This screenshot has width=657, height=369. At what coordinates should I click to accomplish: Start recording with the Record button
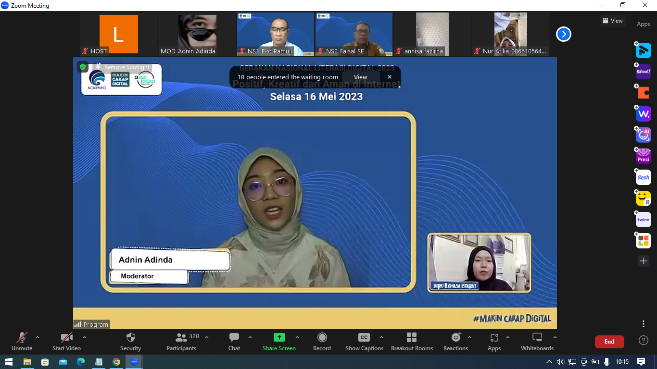point(322,342)
